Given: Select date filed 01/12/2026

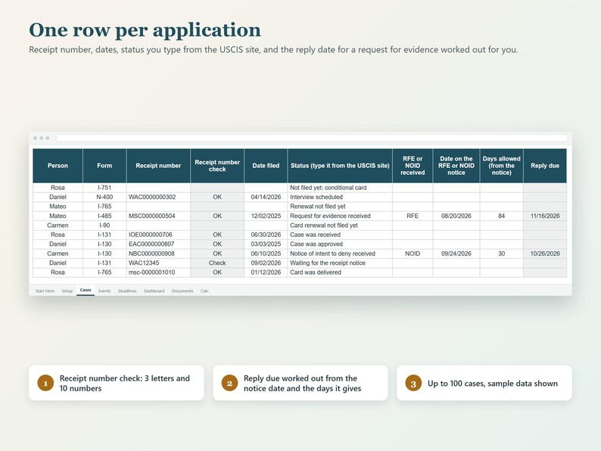Looking at the screenshot, I should [266, 272].
